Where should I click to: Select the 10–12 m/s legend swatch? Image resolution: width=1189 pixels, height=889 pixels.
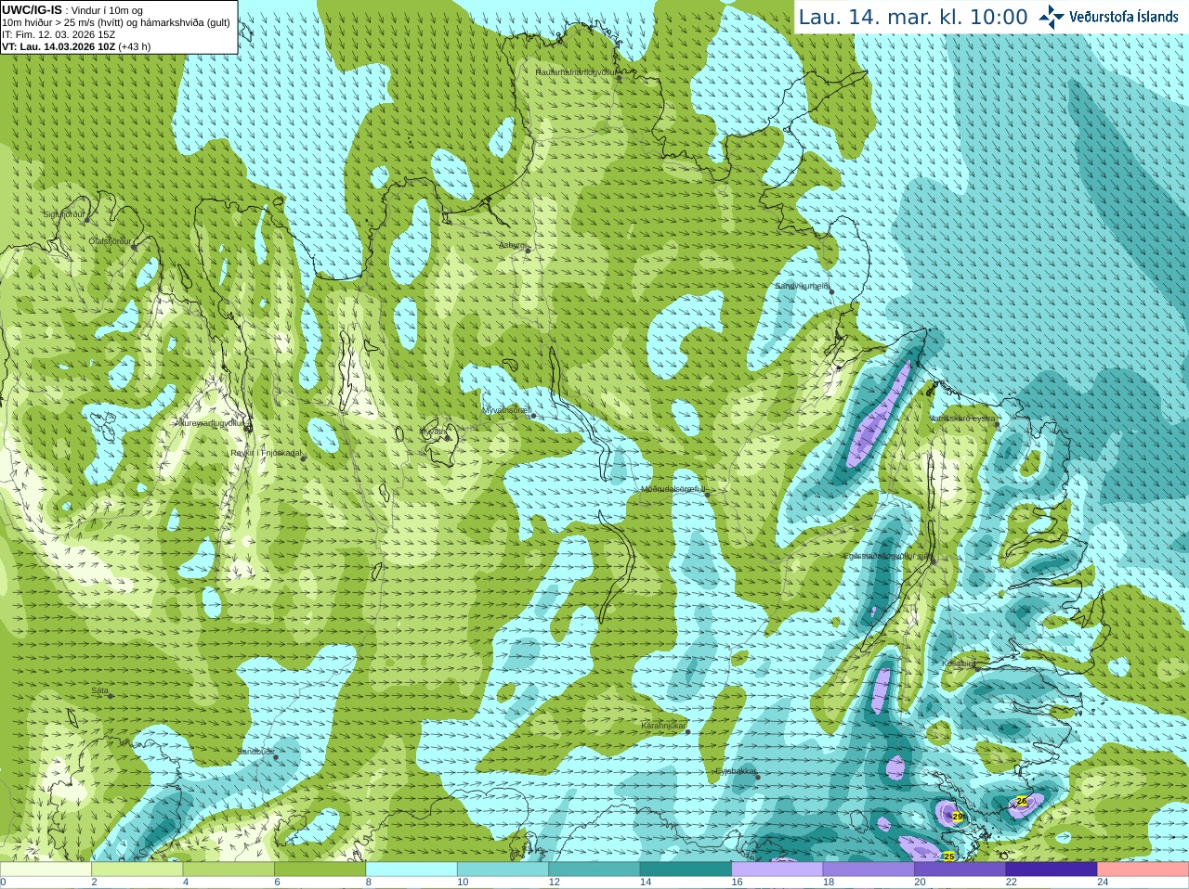pyautogui.click(x=503, y=870)
